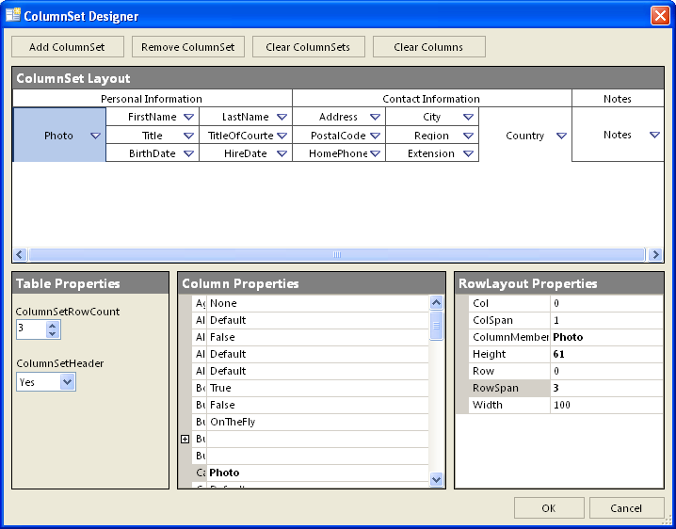Select the Photo cell in the layout
The image size is (676, 529).
pyautogui.click(x=59, y=136)
